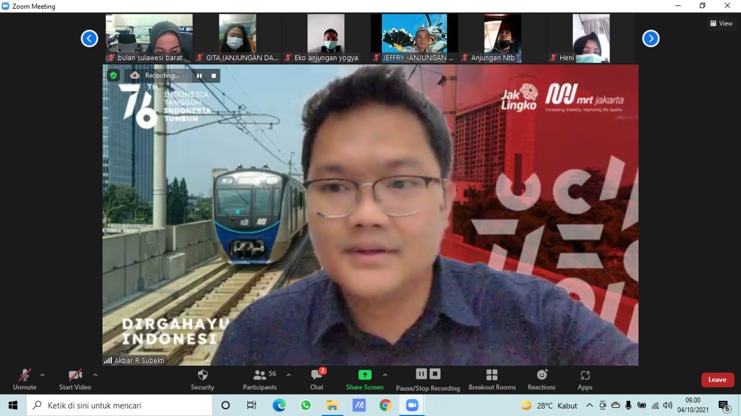This screenshot has width=741, height=416.
Task: Open the Reactions menu
Action: (541, 375)
